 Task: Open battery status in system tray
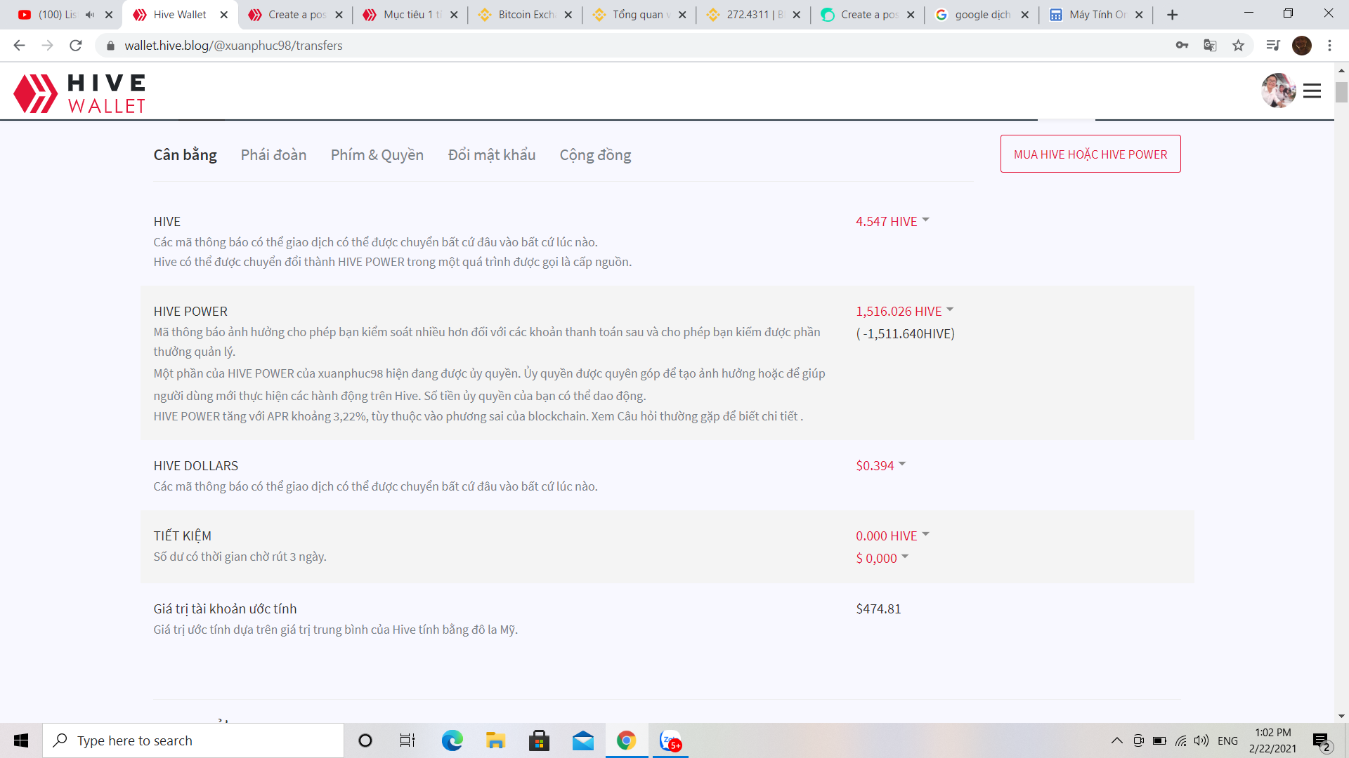1159,740
